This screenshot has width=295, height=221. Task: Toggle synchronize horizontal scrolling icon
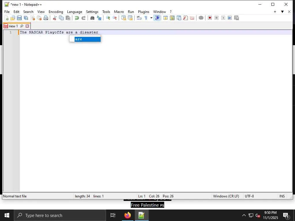click(130, 18)
